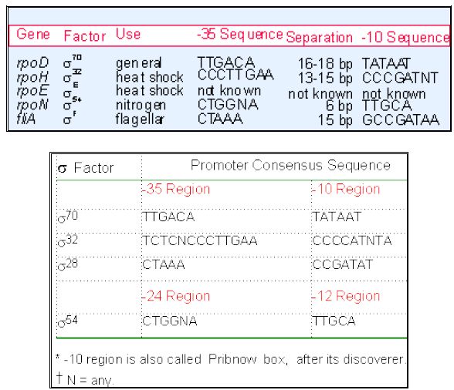Click the TTGACA sequence in top table
The width and height of the screenshot is (454, 390).
[x=225, y=62]
